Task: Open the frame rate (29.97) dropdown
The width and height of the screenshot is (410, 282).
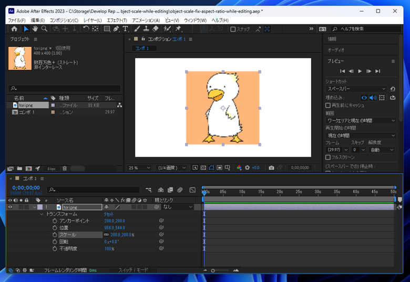Action: point(337,150)
